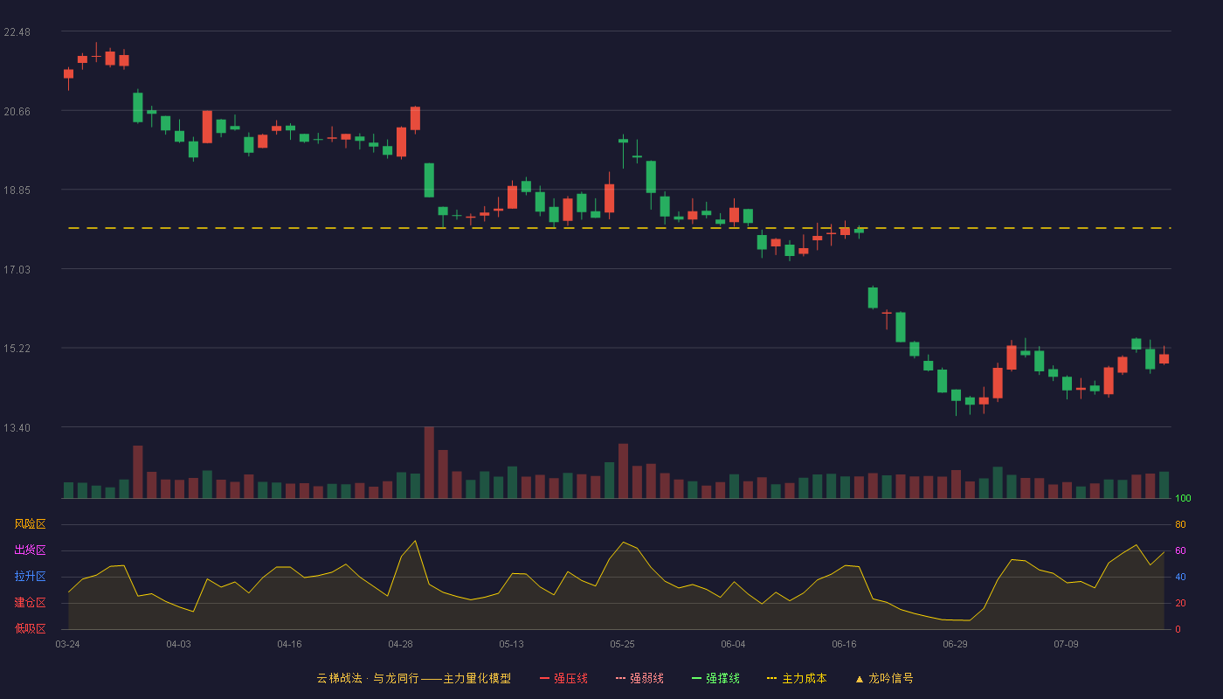Toggle the 强撑线 legend entry

click(x=715, y=678)
